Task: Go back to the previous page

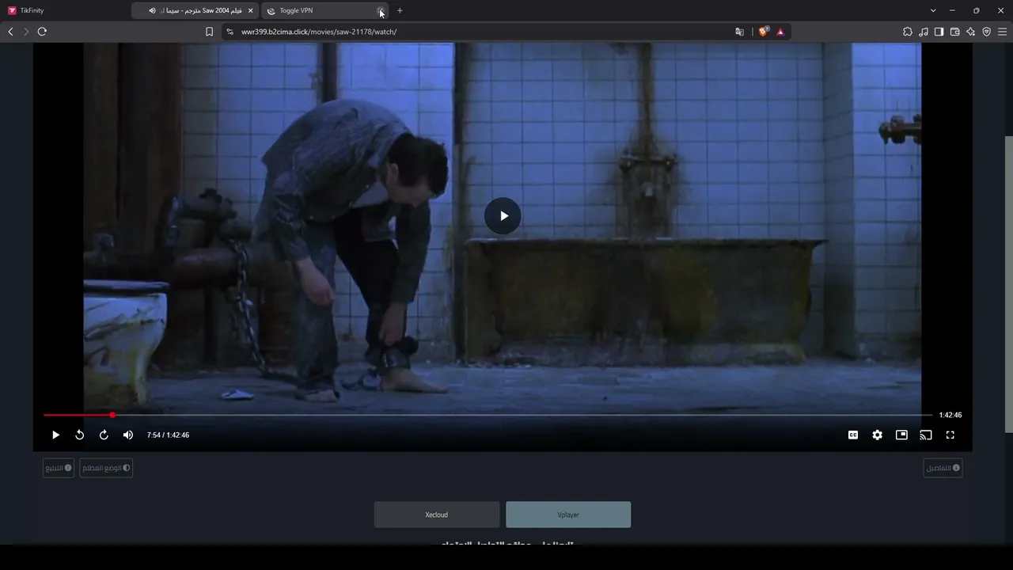Action: tap(10, 32)
